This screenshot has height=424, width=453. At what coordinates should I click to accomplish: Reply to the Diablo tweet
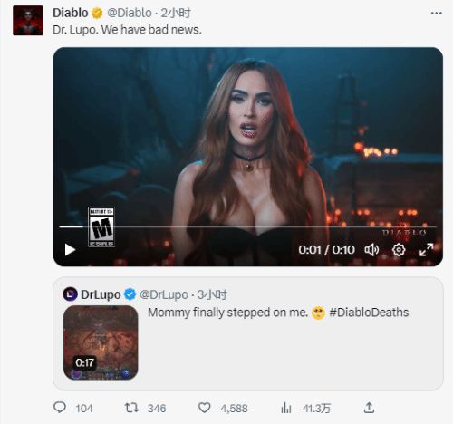(x=60, y=408)
